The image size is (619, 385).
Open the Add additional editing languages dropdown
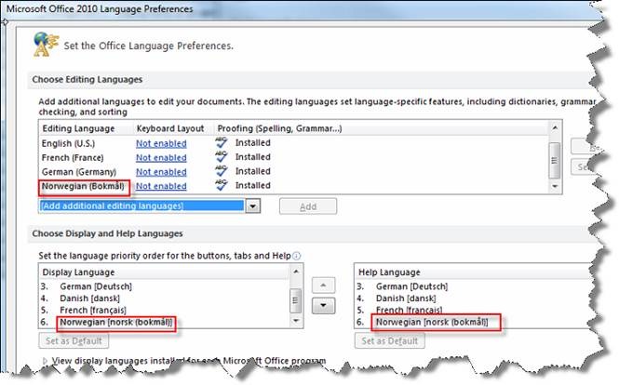tap(252, 206)
